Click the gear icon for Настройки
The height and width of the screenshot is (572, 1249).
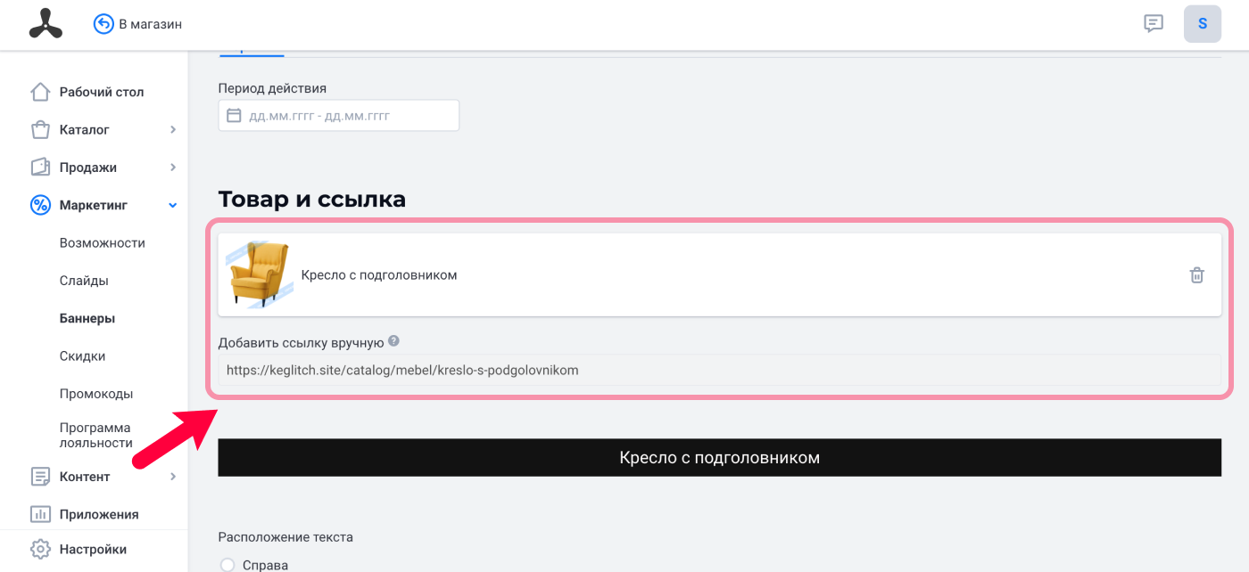click(40, 549)
